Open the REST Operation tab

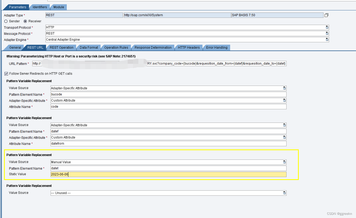coord(61,48)
